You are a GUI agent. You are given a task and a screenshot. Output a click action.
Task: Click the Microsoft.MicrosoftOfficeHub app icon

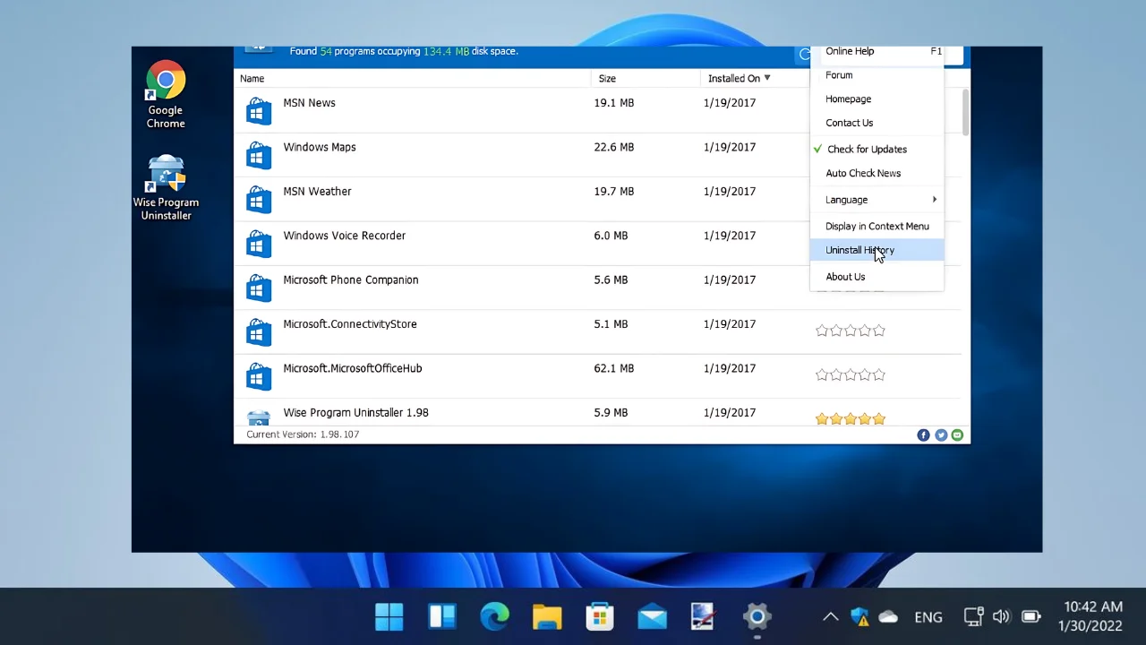coord(259,376)
